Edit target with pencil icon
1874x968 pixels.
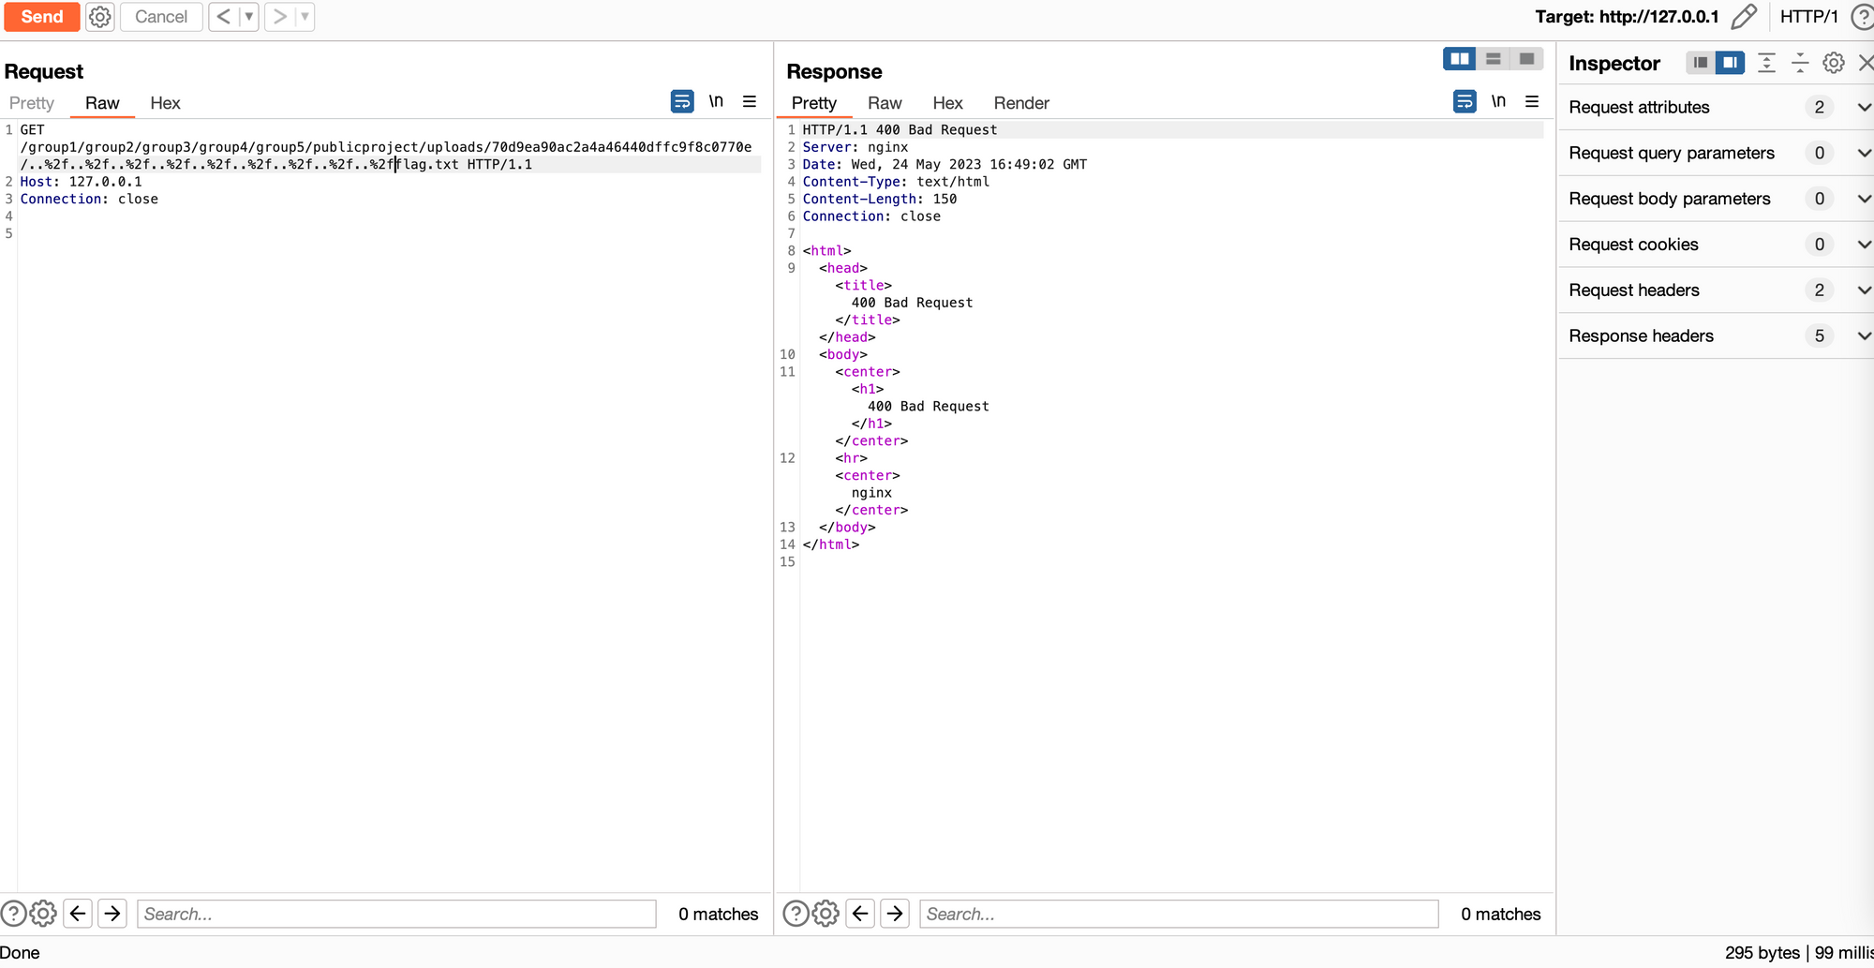1744,17
